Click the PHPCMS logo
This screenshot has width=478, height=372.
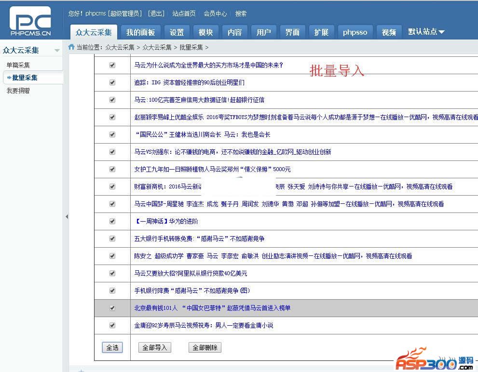click(30, 21)
